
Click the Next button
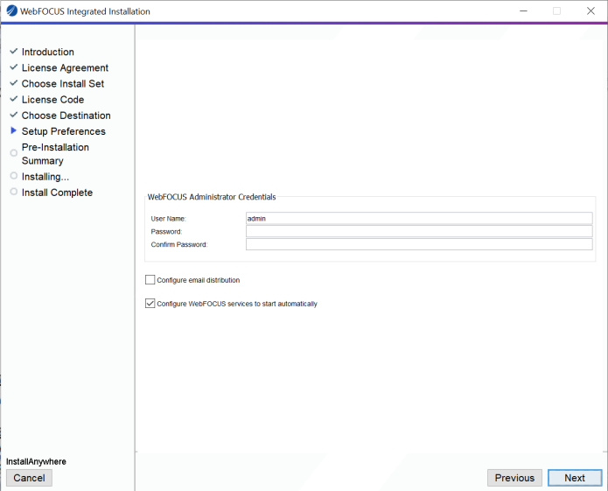(575, 478)
